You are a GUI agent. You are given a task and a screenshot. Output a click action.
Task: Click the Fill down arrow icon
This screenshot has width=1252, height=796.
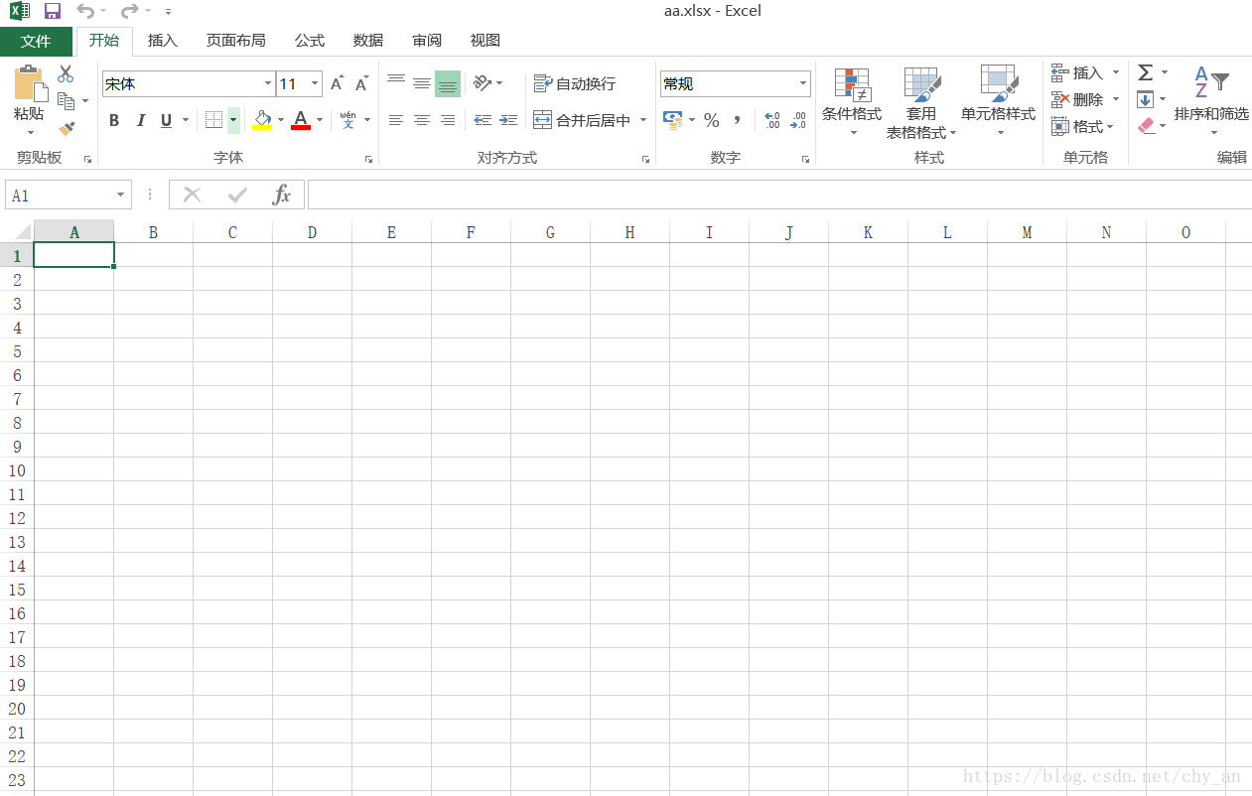[1145, 99]
